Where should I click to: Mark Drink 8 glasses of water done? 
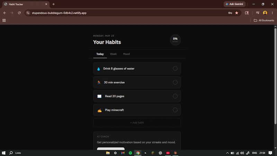(x=175, y=68)
